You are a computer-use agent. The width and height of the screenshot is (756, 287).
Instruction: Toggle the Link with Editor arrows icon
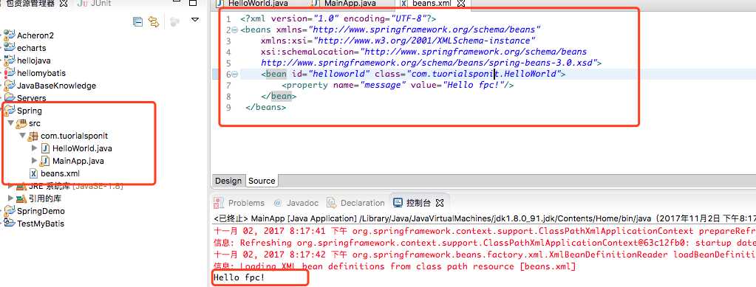(154, 21)
